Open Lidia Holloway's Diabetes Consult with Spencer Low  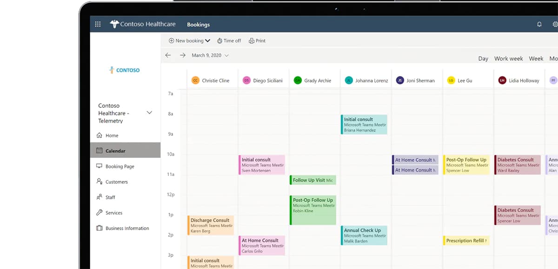tap(518, 215)
